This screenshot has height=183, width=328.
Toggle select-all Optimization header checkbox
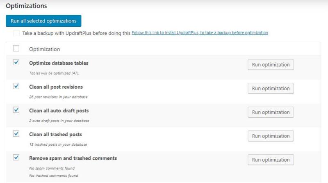pos(16,48)
